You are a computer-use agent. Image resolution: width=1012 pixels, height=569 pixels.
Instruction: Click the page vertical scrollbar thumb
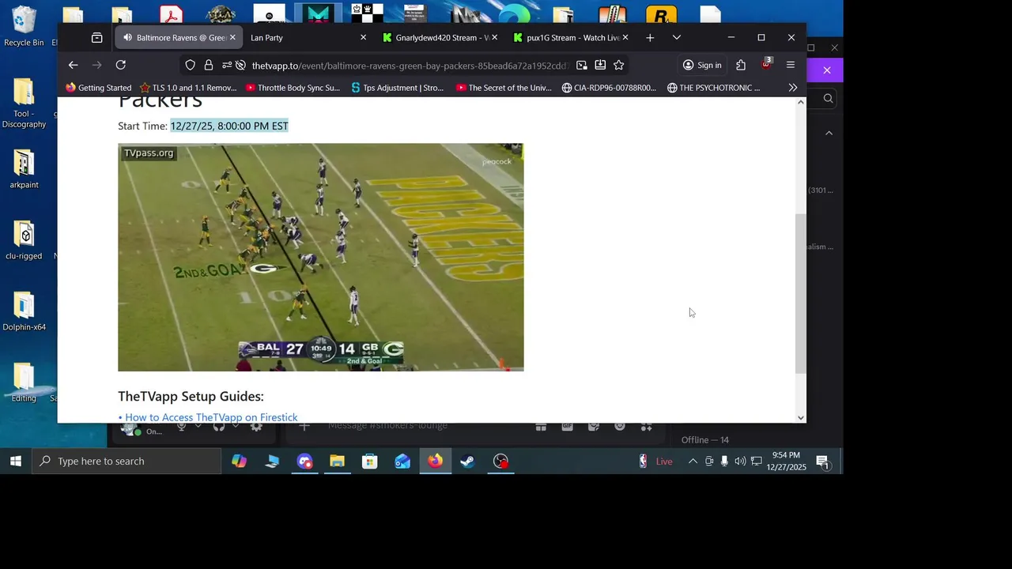(800, 293)
